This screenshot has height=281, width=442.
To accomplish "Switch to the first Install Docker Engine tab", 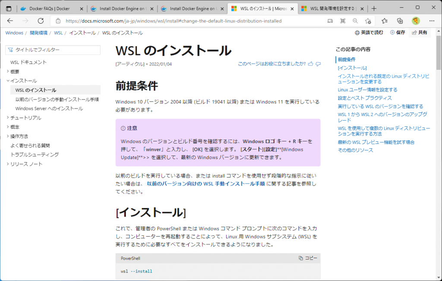I will (x=121, y=9).
